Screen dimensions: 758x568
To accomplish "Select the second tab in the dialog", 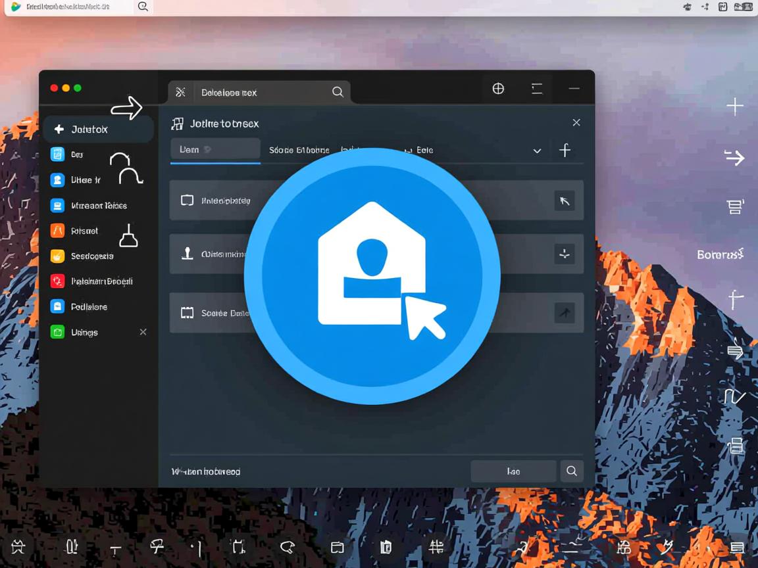I will (x=299, y=150).
